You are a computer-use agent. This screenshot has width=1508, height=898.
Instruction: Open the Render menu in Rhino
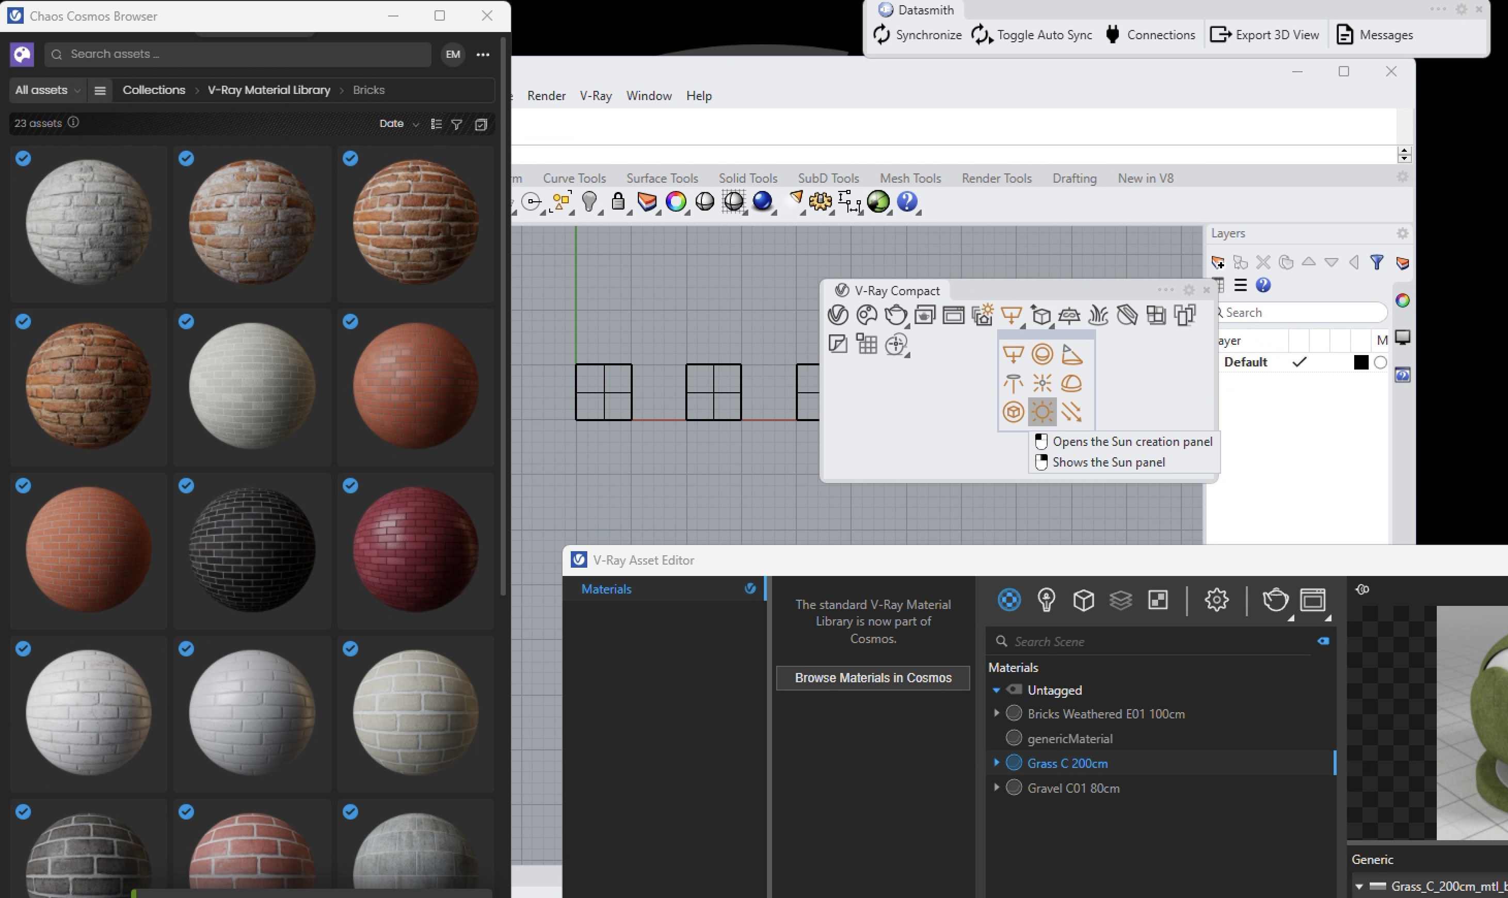(x=547, y=95)
